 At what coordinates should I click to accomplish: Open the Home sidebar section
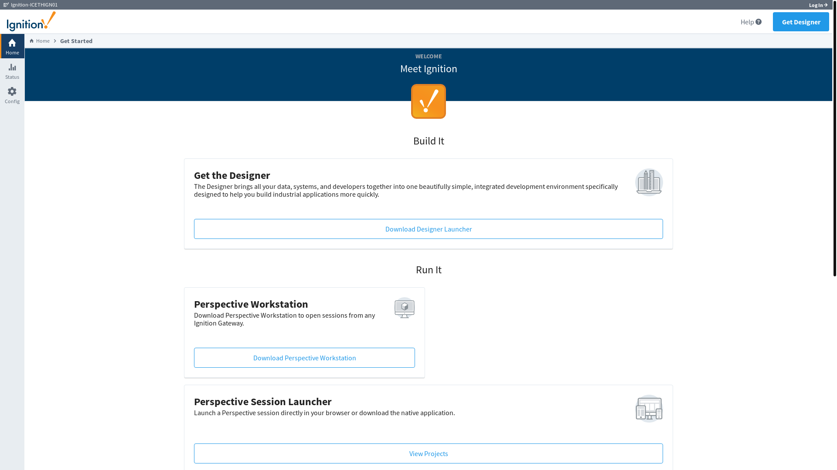[x=12, y=46]
